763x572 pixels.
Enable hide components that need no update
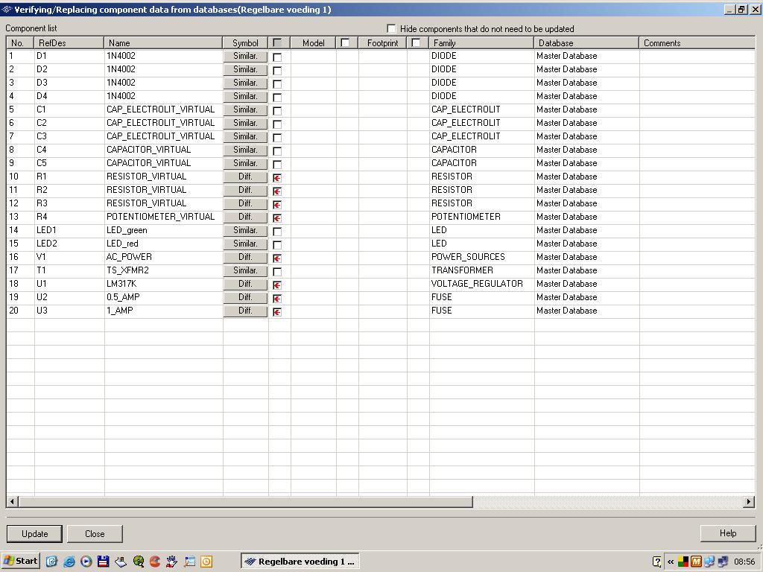point(391,28)
